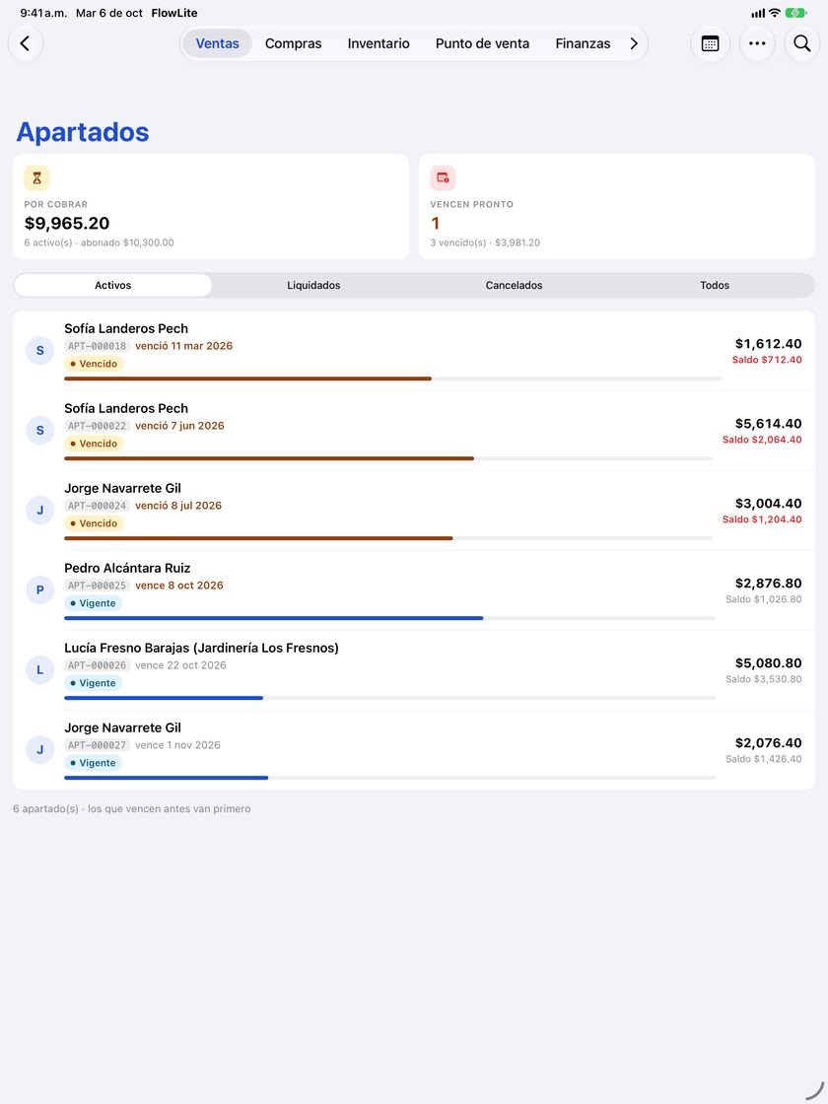Click the balance Saldo $1,026.80
The image size is (828, 1104).
pyautogui.click(x=764, y=599)
